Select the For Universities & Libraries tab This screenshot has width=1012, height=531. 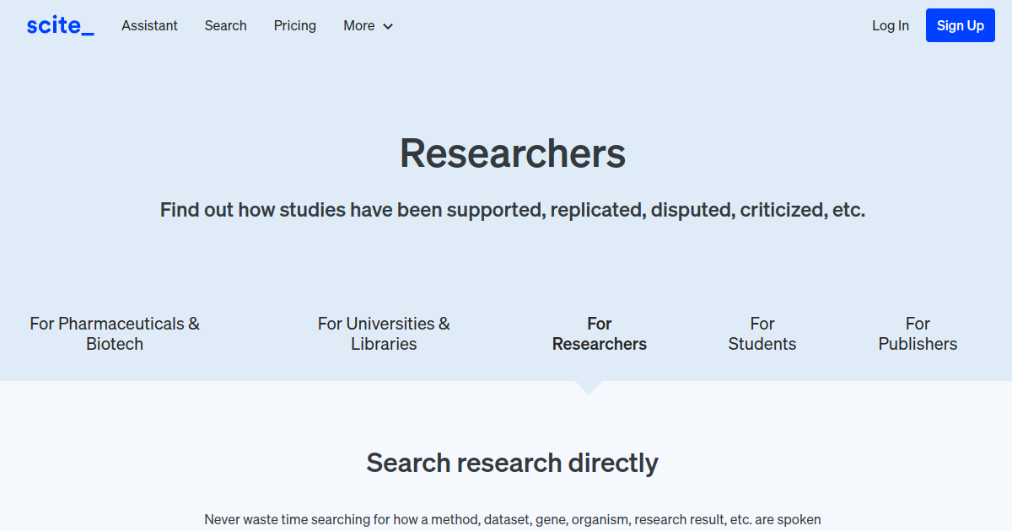pos(384,334)
